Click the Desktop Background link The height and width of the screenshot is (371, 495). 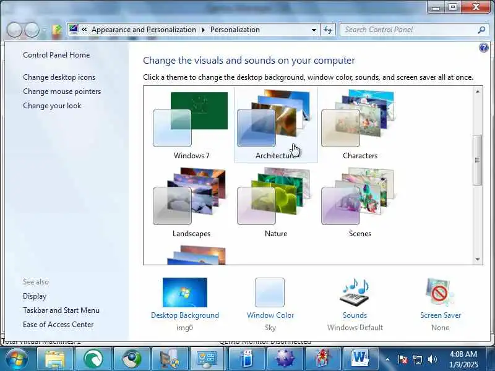(185, 315)
